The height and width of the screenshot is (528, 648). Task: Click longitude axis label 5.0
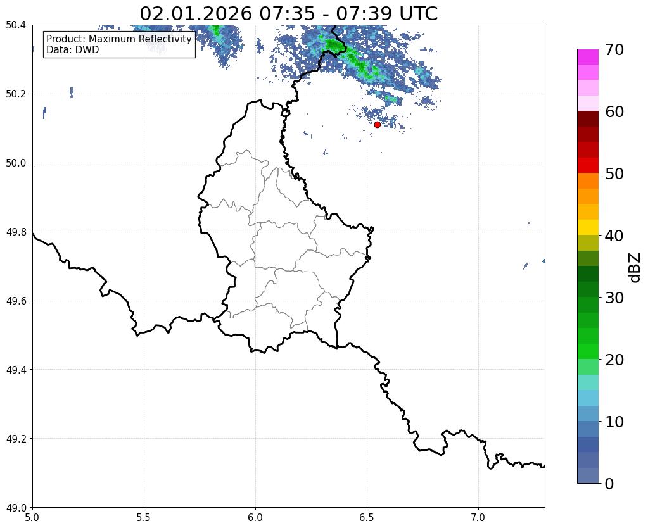point(32,517)
